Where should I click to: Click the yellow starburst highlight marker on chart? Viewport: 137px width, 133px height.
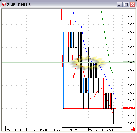tap(88, 63)
